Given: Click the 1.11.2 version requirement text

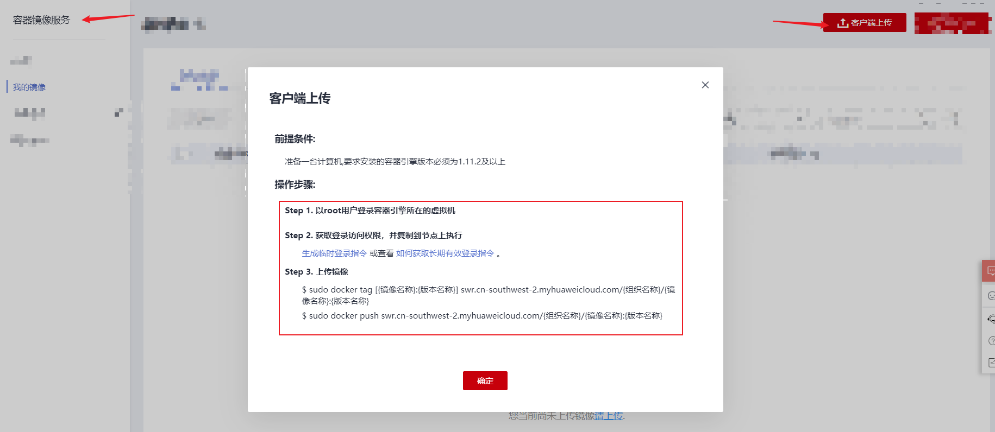Looking at the screenshot, I should pyautogui.click(x=395, y=162).
